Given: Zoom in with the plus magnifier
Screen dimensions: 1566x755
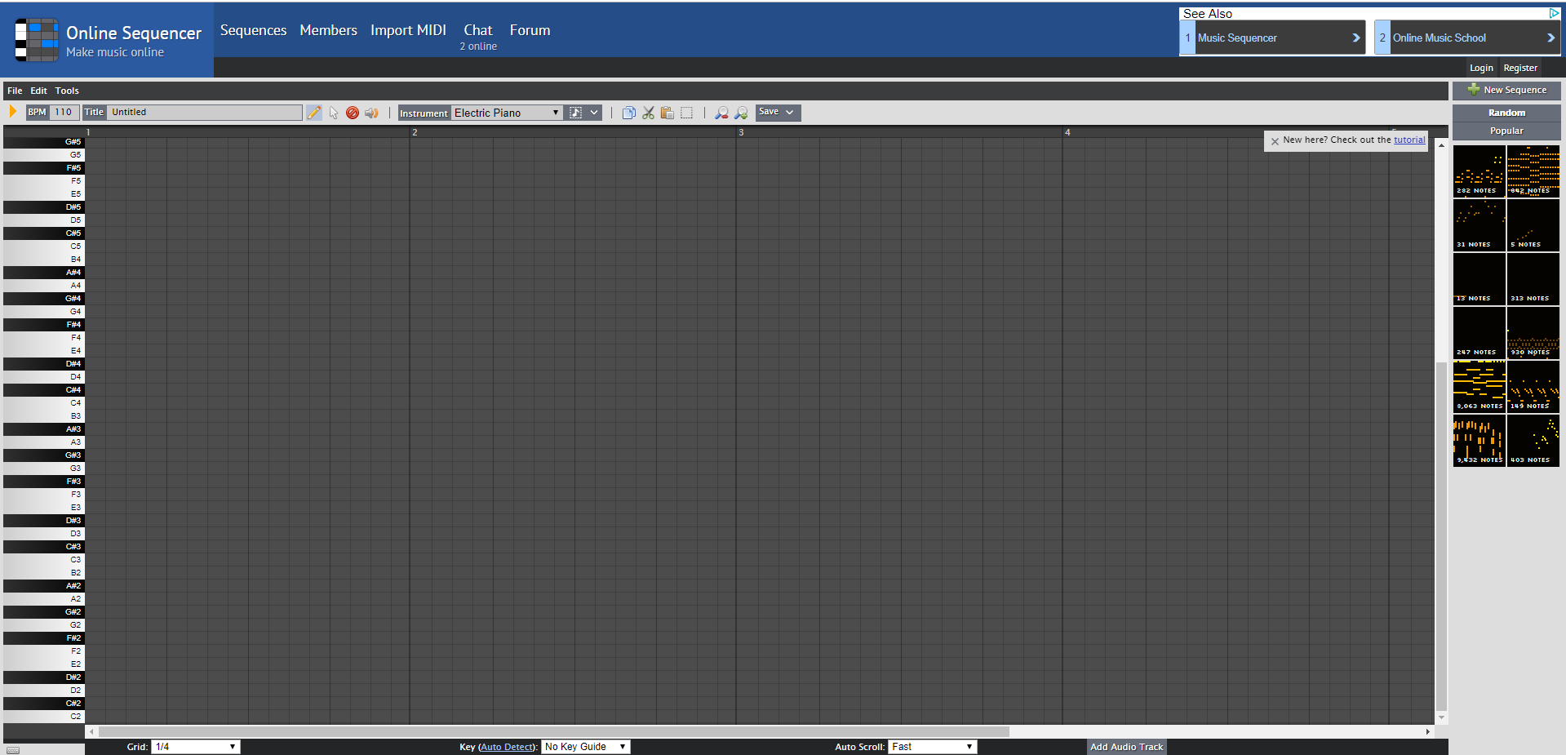Looking at the screenshot, I should [741, 113].
